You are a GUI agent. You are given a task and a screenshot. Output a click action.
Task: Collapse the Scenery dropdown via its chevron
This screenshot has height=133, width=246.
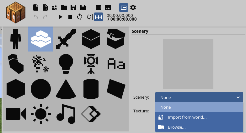tap(238, 97)
